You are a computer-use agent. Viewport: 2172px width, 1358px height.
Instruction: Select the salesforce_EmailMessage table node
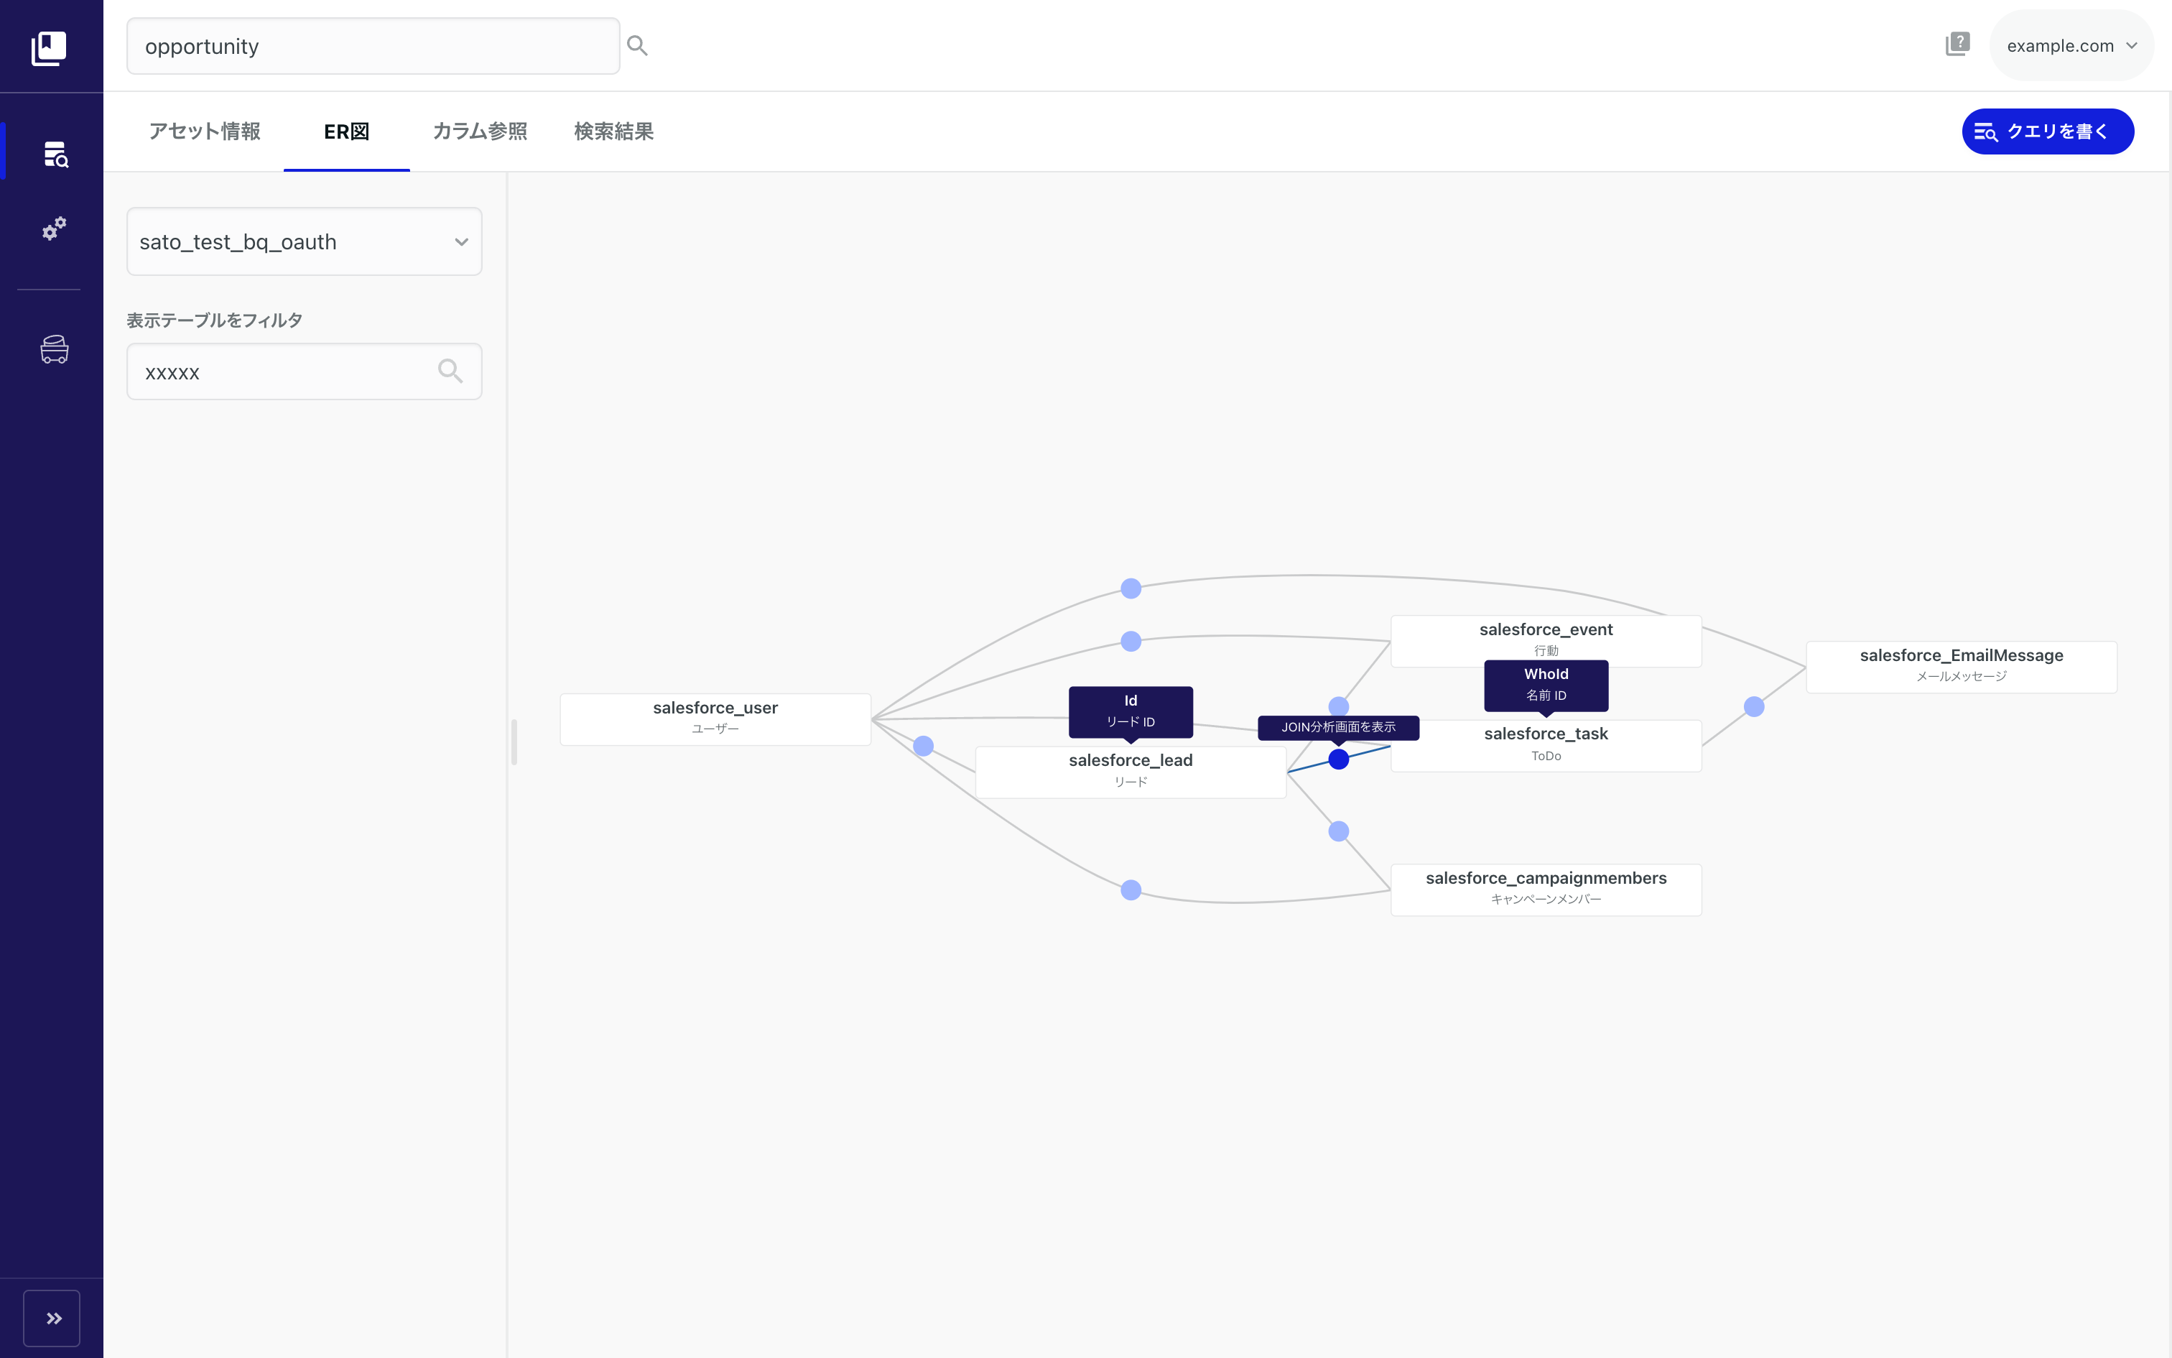[1961, 667]
